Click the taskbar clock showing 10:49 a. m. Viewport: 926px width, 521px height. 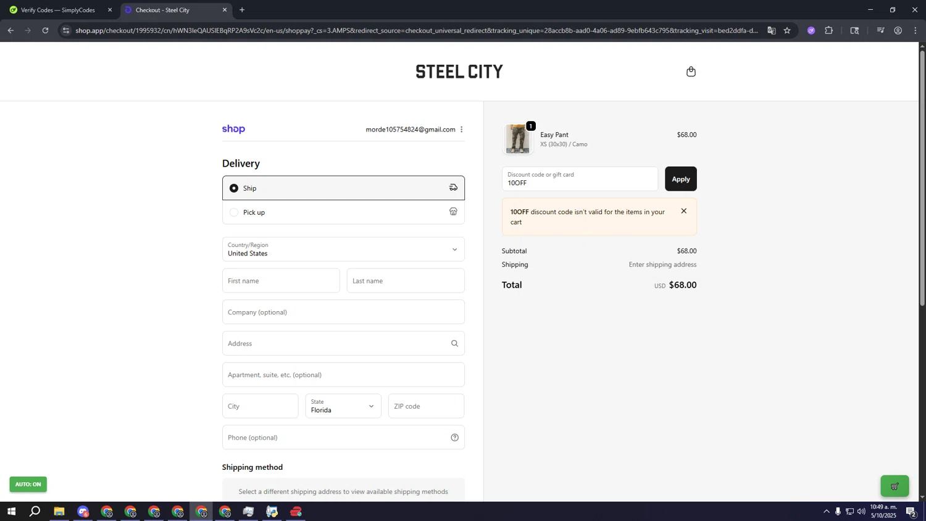click(x=883, y=511)
